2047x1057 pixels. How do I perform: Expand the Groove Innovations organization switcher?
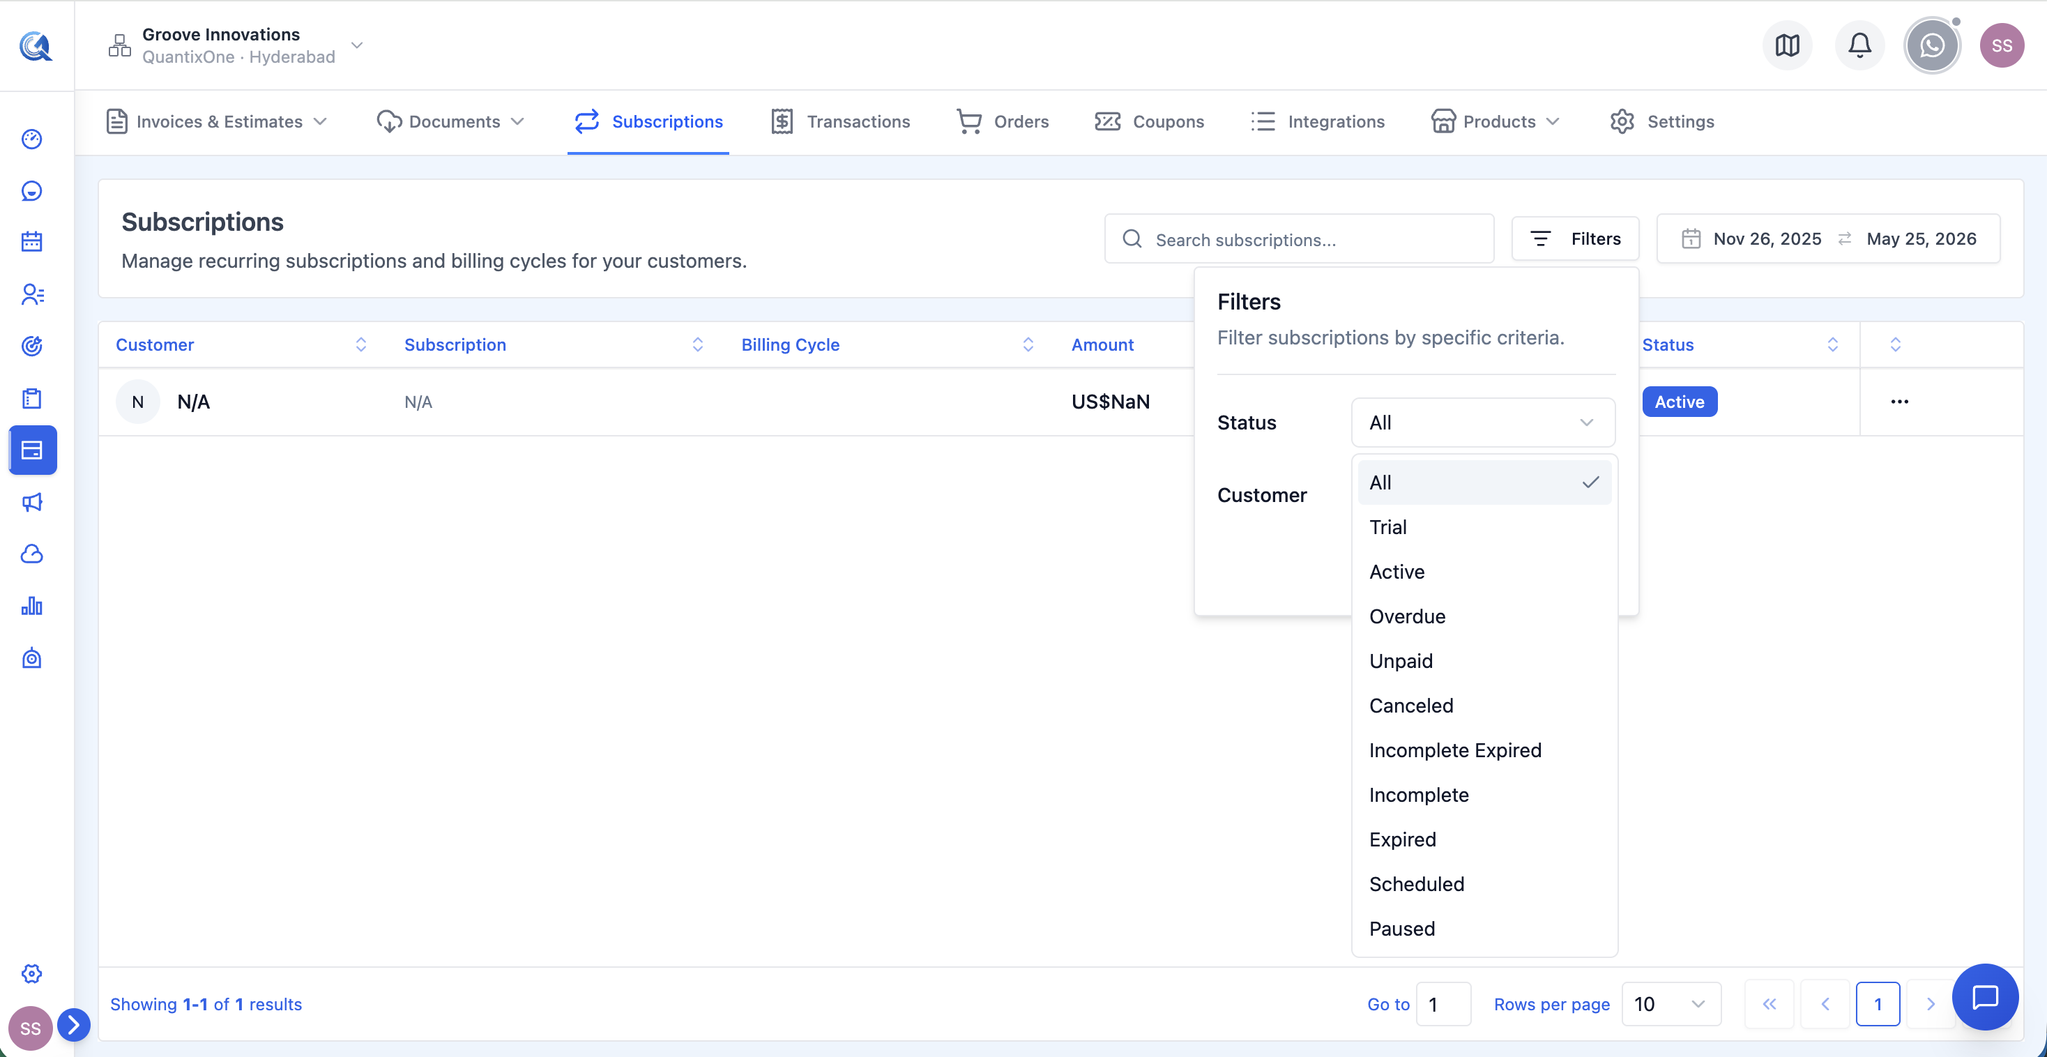tap(236, 45)
